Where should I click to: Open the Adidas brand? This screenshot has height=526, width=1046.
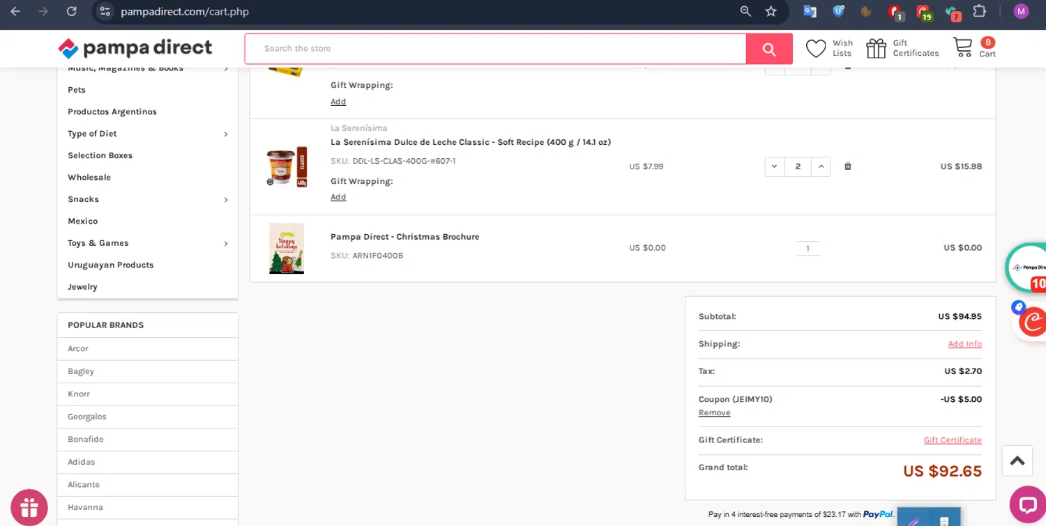pyautogui.click(x=81, y=462)
